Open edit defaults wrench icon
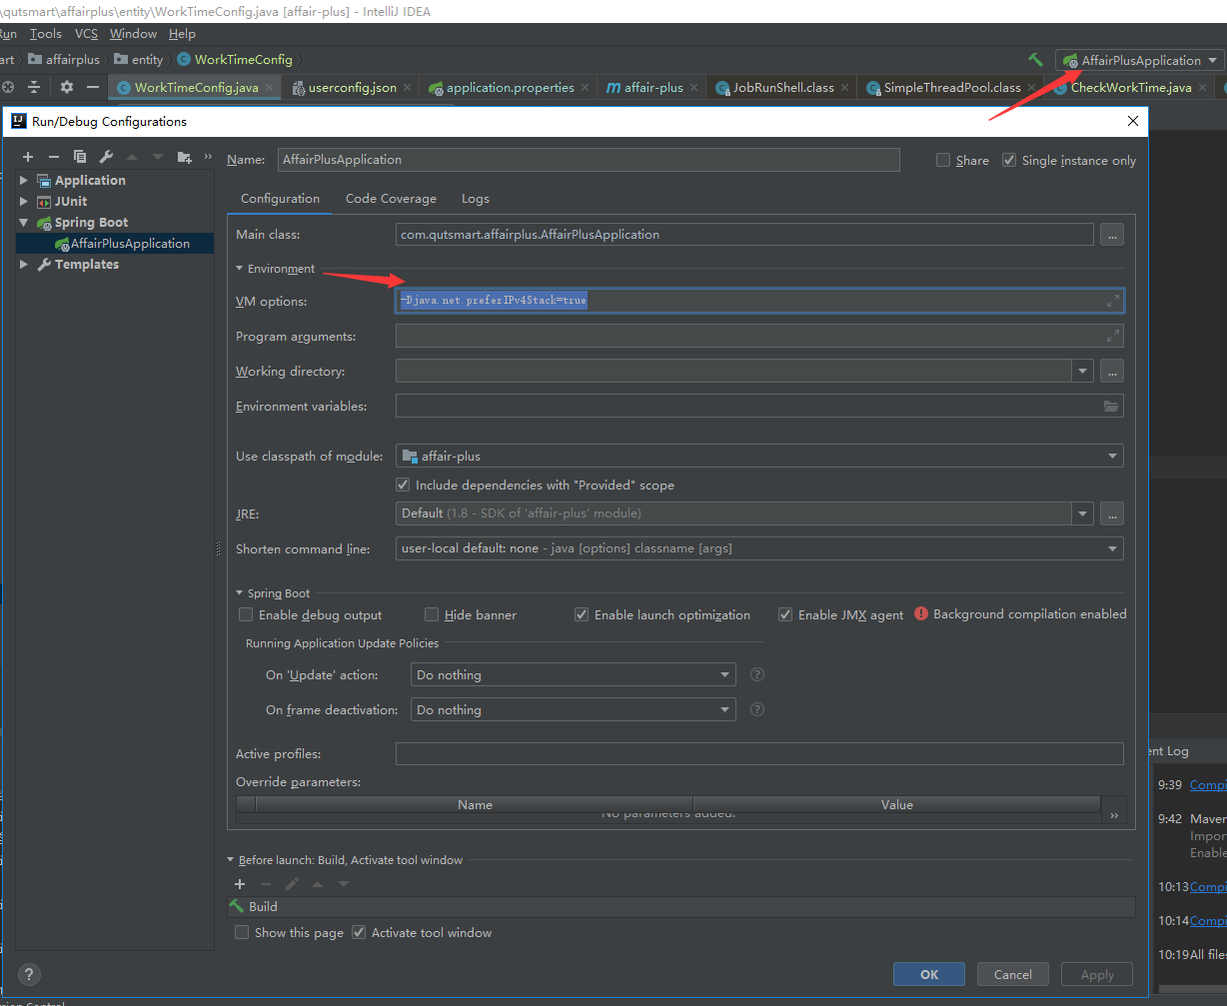 pos(106,157)
